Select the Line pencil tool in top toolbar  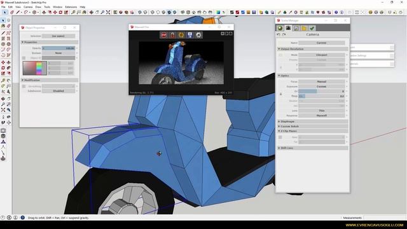click(x=18, y=12)
